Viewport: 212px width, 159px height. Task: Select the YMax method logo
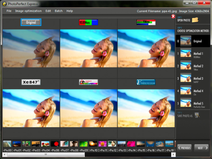point(146,22)
